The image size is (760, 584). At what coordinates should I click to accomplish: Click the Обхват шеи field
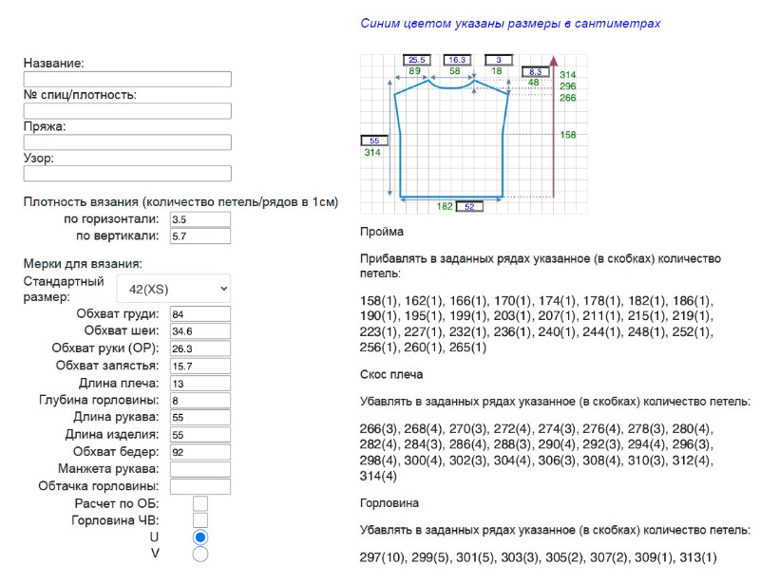pyautogui.click(x=199, y=331)
